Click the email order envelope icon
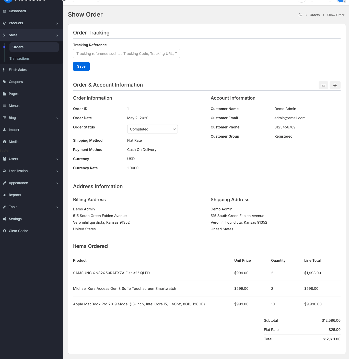 [323, 85]
